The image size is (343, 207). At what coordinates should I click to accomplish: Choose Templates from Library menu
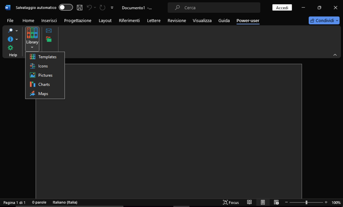click(x=45, y=57)
